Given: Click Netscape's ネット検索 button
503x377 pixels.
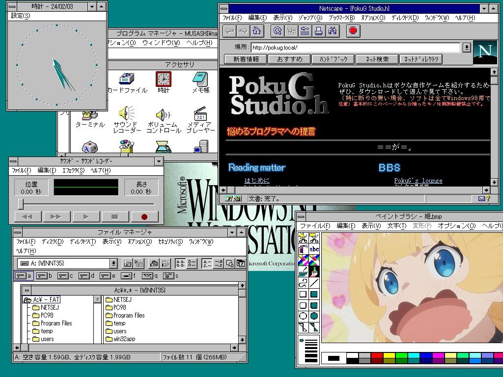Looking at the screenshot, I should click(x=377, y=59).
